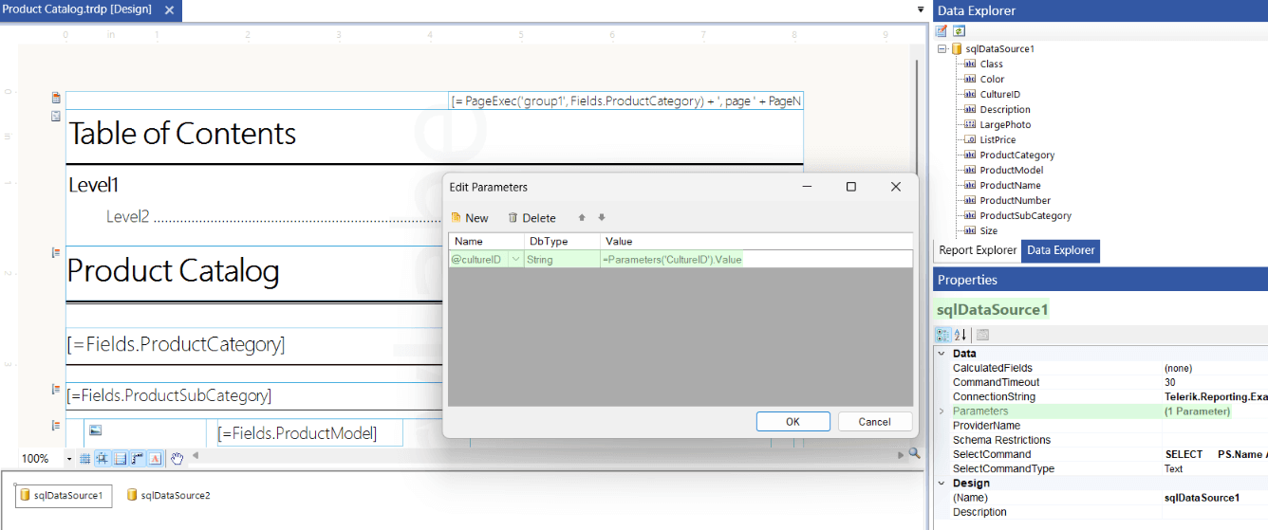Click the DbType column header
This screenshot has width=1268, height=530.
562,242
